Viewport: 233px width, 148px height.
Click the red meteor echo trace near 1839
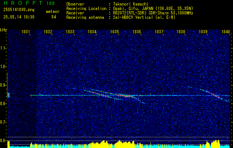pos(215,95)
